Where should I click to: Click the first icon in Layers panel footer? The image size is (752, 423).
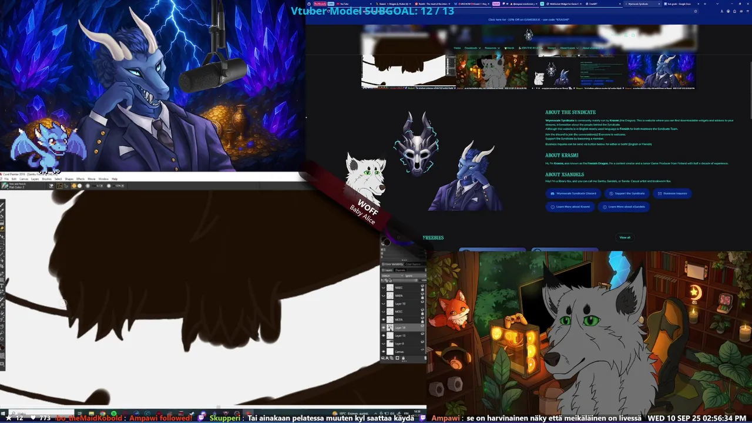click(x=383, y=358)
